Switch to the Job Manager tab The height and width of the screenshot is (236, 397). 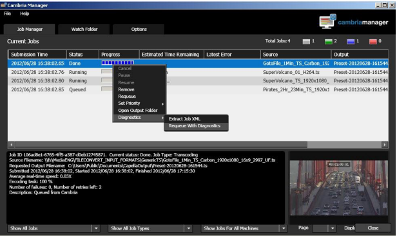point(30,30)
